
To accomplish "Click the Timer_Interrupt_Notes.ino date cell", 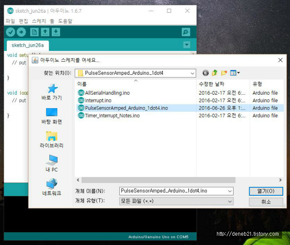I will pos(222,115).
